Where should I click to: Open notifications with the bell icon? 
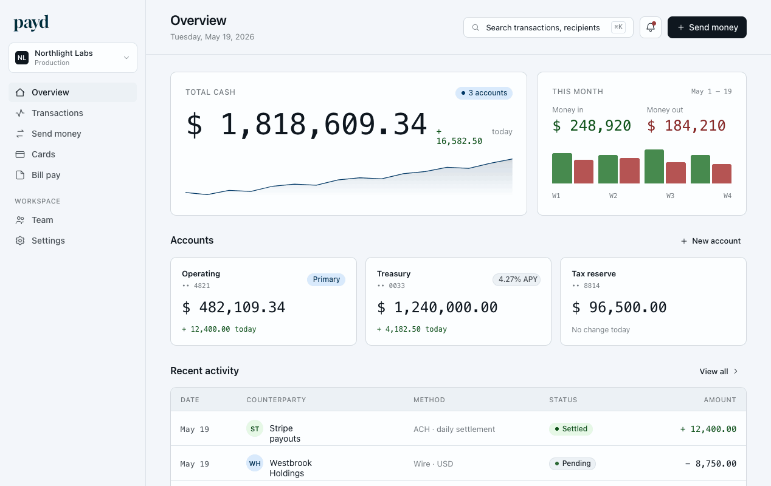tap(651, 27)
